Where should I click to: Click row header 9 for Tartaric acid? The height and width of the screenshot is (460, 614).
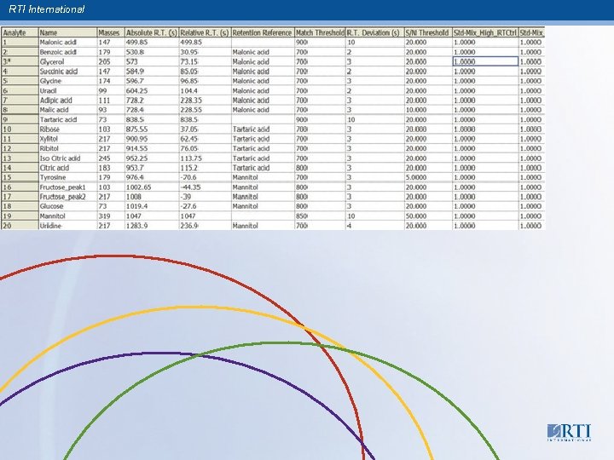[20, 119]
